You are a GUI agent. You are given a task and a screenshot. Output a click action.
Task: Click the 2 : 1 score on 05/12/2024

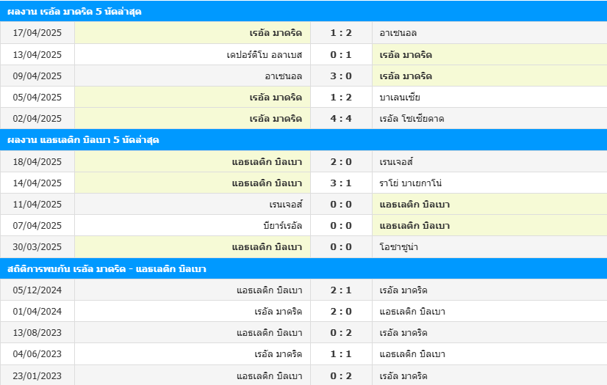point(341,290)
